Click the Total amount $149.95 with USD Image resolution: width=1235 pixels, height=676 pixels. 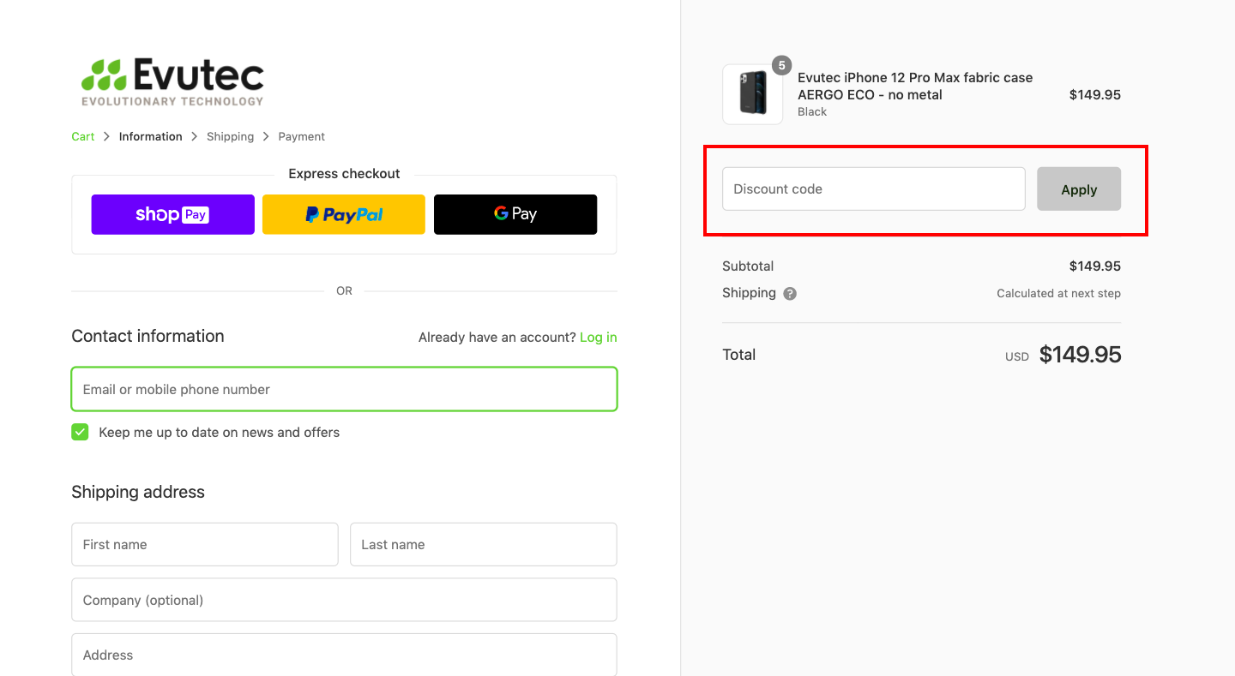coord(1063,355)
